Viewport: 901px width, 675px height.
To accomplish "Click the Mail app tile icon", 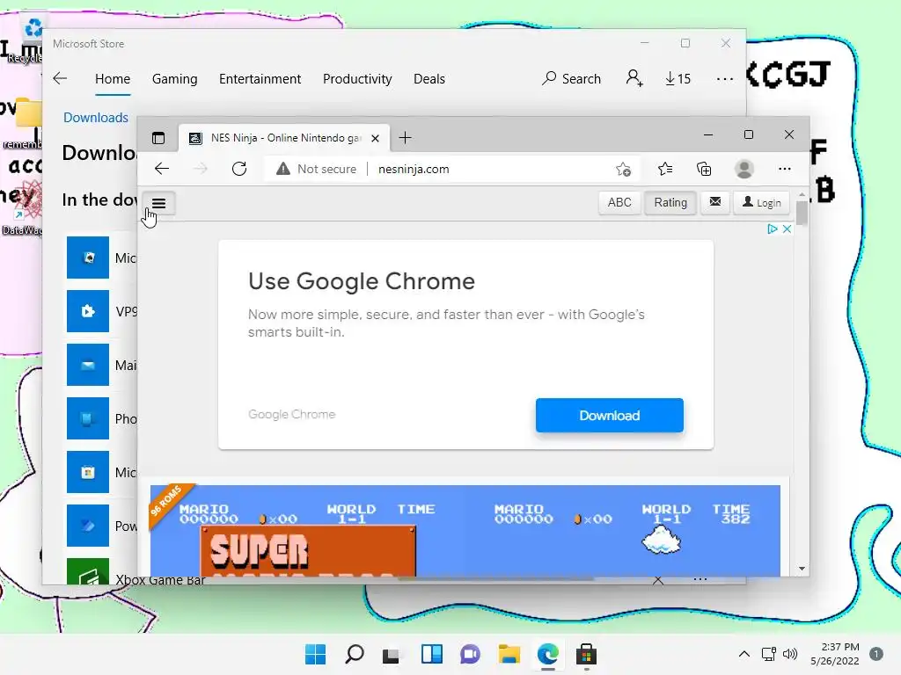I will click(x=88, y=365).
